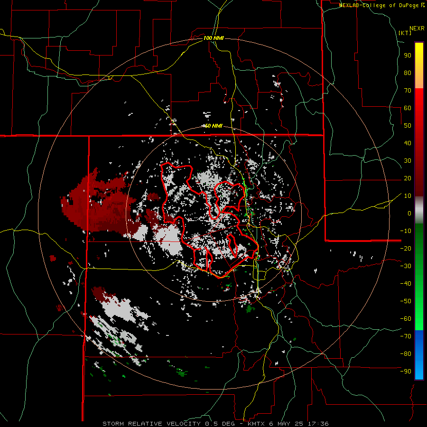Pick the blue segment of the color bar
The width and height of the screenshot is (427, 427).
point(419,355)
